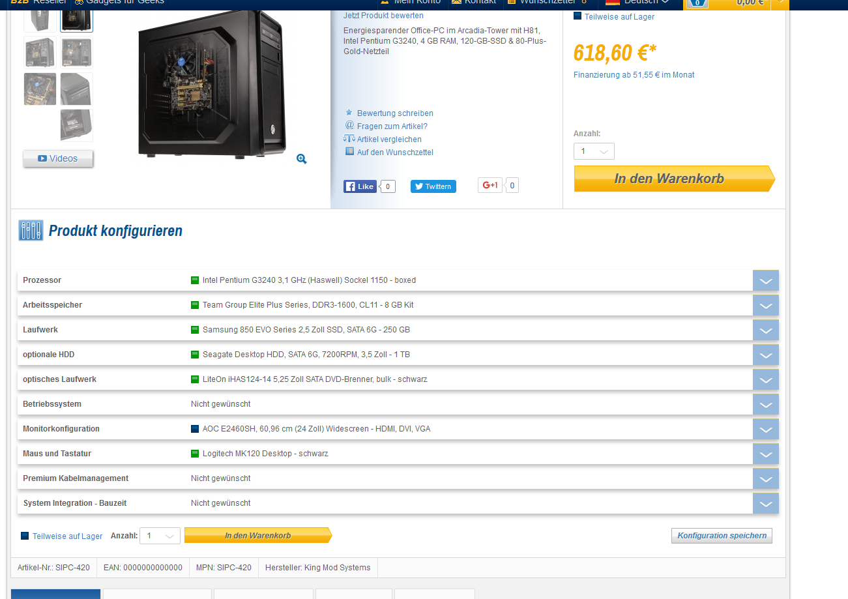Click the Premium Kabelmanagement label
The height and width of the screenshot is (599, 848).
(x=76, y=478)
